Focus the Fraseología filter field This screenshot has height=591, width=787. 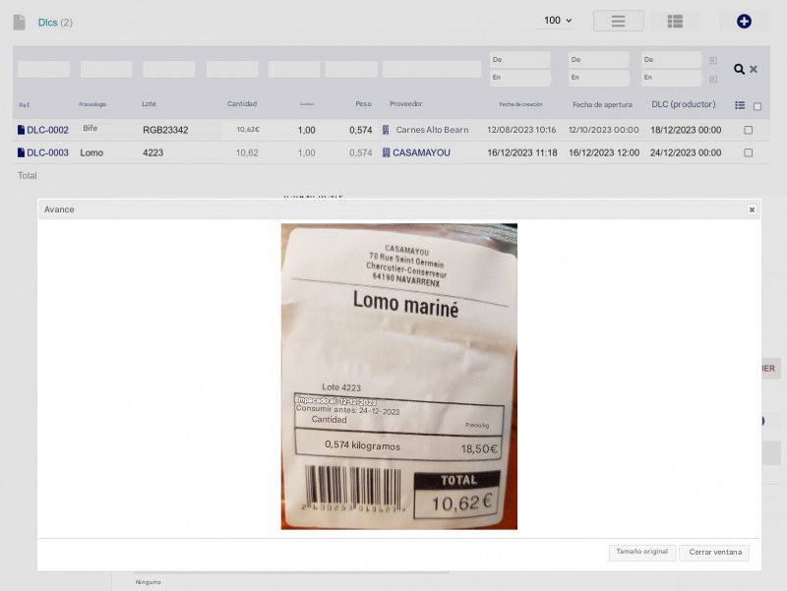106,69
